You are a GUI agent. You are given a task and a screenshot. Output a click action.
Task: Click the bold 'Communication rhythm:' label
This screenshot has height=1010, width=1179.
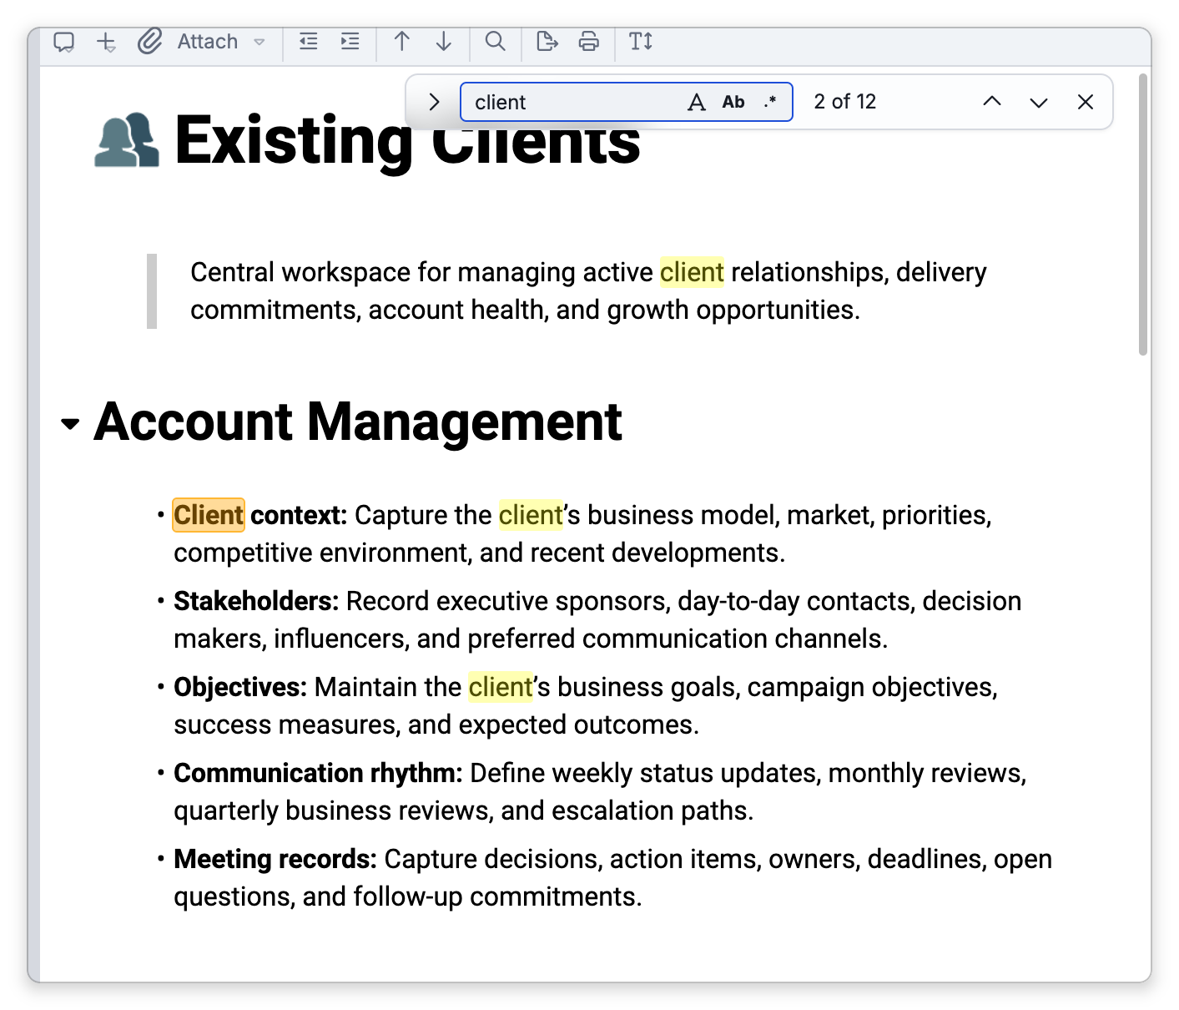318,773
